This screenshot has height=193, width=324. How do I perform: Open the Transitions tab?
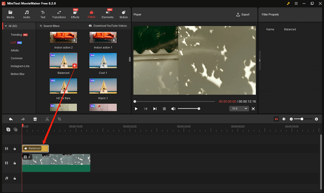59,15
